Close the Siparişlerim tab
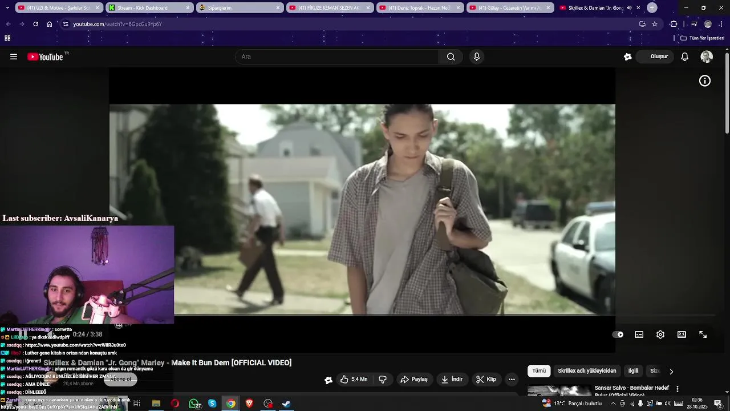The height and width of the screenshot is (411, 730). pos(278,8)
